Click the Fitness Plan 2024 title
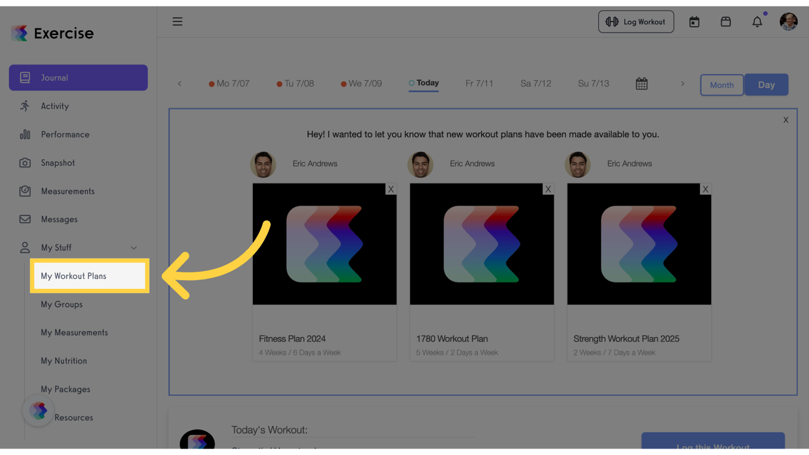 293,339
